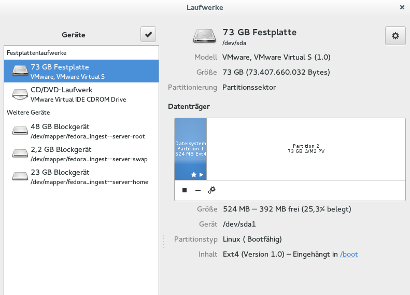Open the /boot mount point link

(349, 254)
